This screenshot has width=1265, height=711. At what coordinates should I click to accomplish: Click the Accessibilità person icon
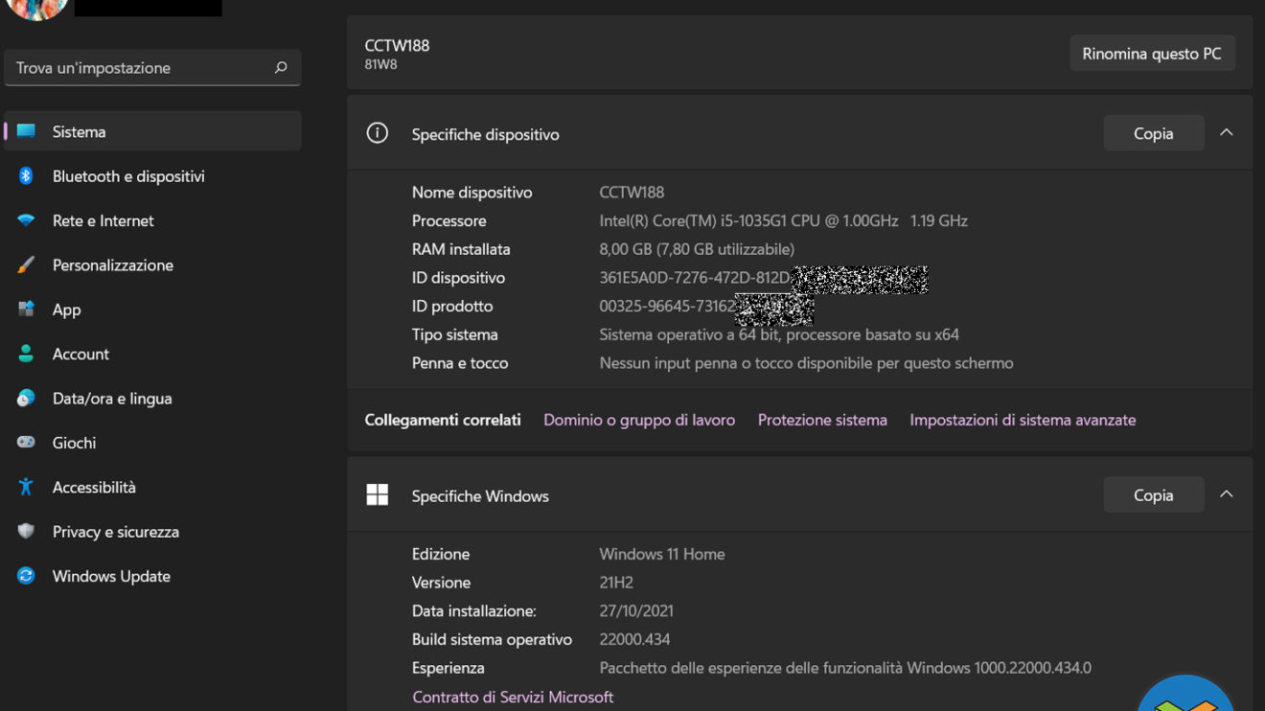point(26,487)
